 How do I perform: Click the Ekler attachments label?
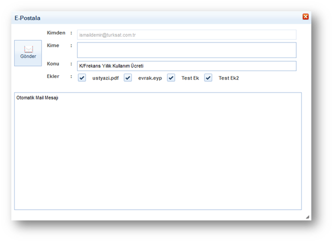(x=53, y=76)
